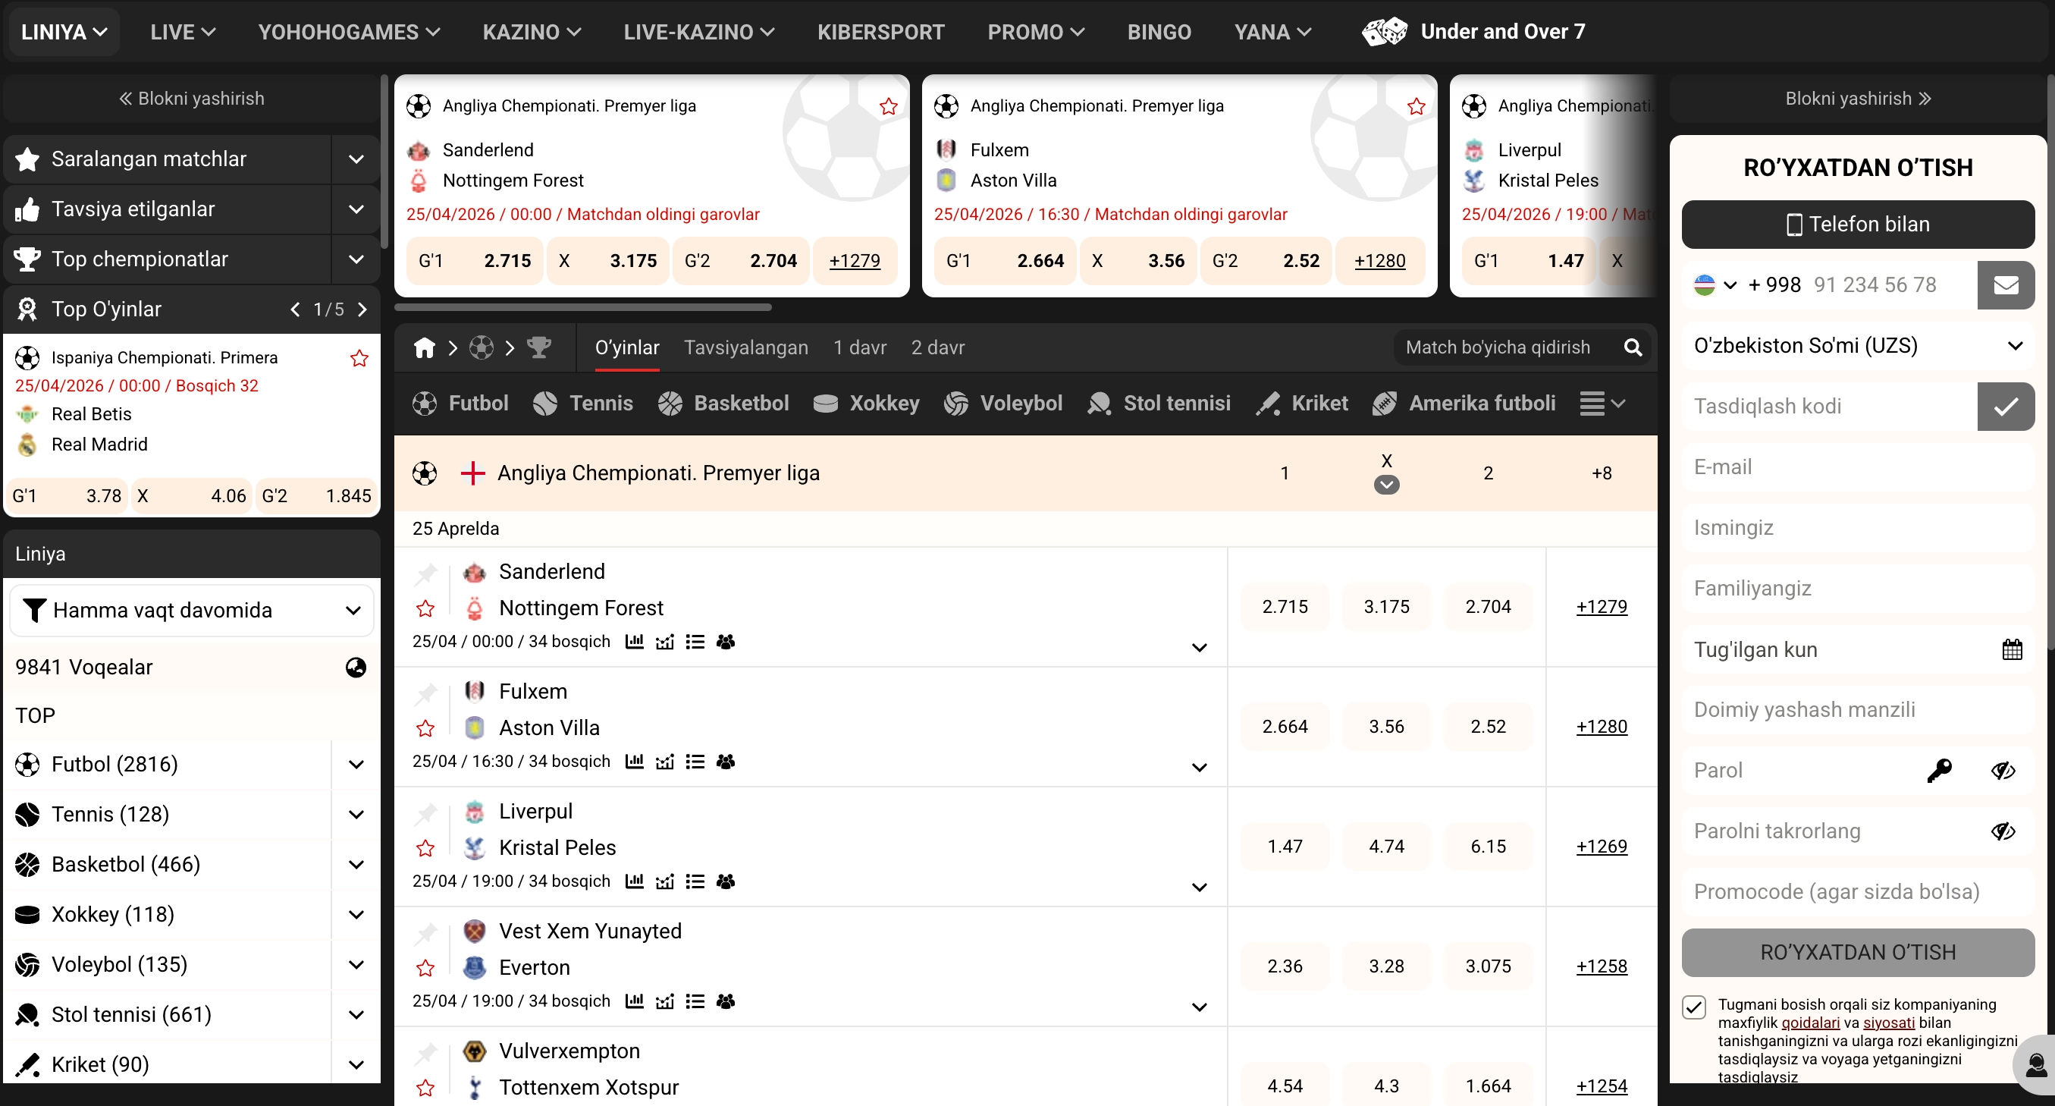Confirm code with checkmark button
This screenshot has height=1106, width=2055.
tap(2006, 406)
